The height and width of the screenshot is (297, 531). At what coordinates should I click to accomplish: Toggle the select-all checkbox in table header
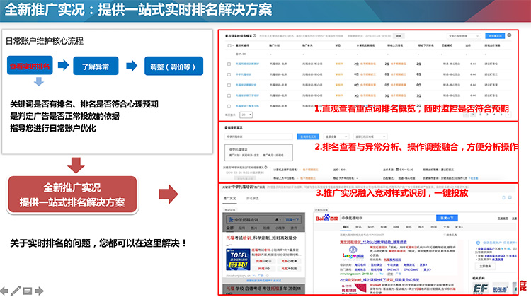coord(228,45)
